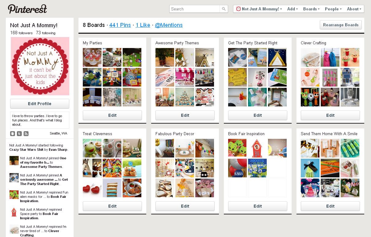Click Edit under Clever Crafting board
The image size is (371, 237).
click(330, 115)
